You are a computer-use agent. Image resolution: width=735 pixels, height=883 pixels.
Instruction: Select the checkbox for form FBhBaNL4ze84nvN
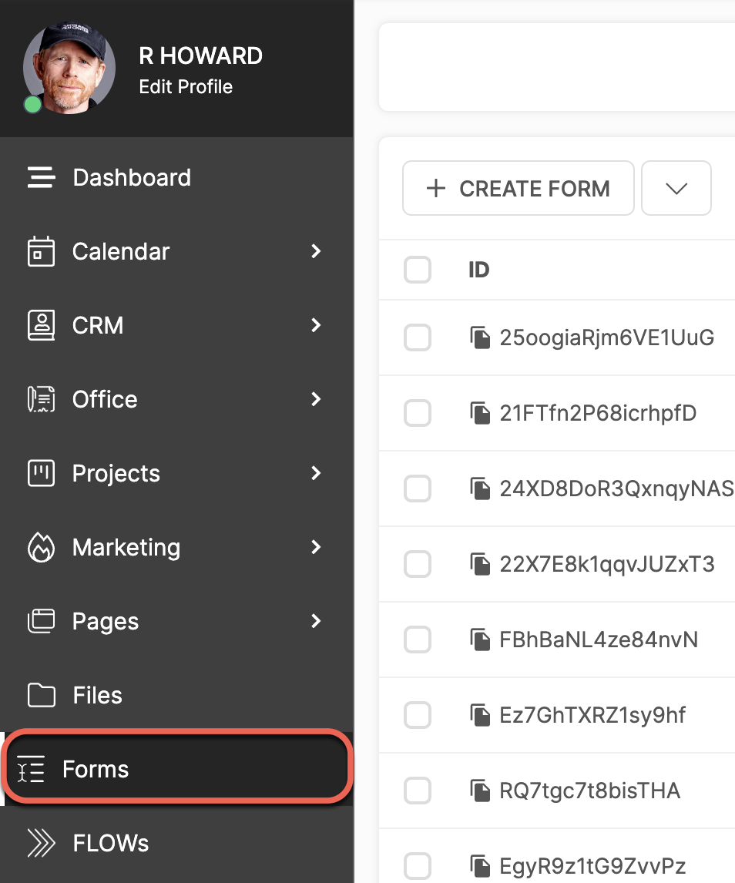418,640
